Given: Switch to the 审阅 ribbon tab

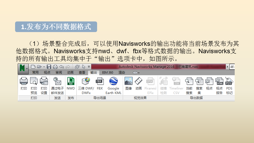Looking at the screenshot, I should pos(59,73).
